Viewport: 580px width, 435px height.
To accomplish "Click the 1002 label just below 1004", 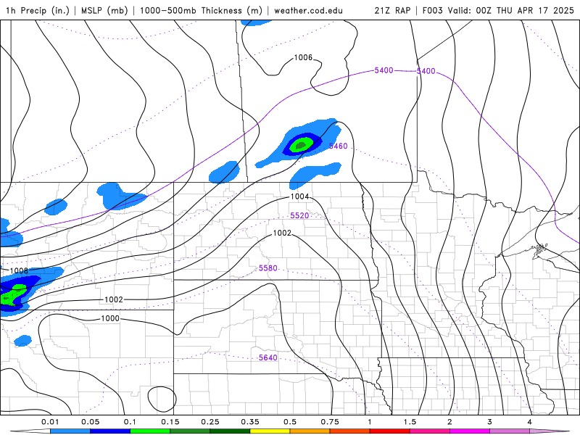I will 282,233.
